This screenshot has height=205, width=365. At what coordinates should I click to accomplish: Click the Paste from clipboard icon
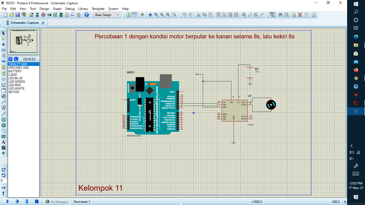210,15
